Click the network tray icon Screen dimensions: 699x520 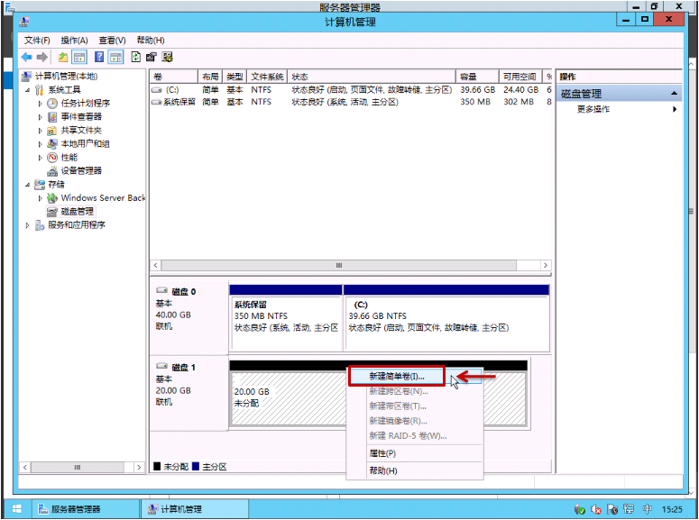pyautogui.click(x=629, y=509)
